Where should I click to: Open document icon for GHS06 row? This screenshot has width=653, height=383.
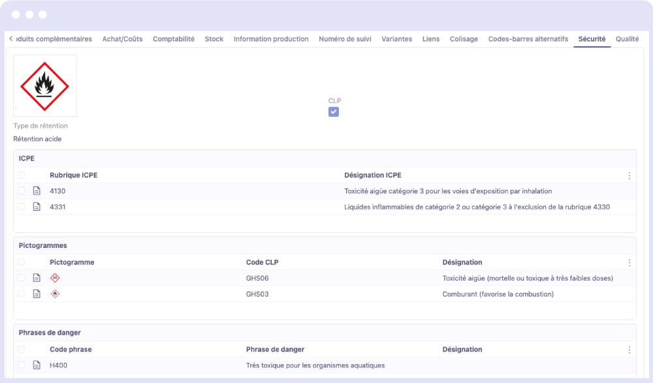tap(37, 278)
